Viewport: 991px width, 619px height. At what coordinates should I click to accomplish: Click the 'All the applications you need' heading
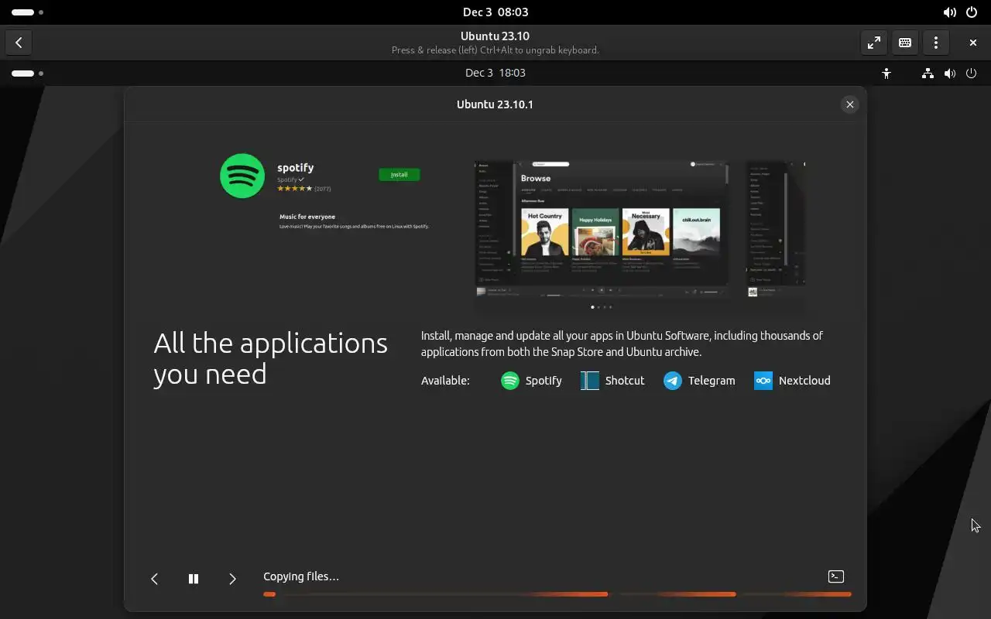click(x=270, y=358)
